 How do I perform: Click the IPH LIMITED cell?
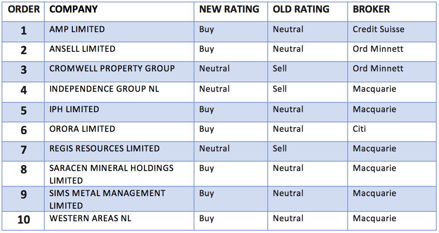click(x=74, y=109)
